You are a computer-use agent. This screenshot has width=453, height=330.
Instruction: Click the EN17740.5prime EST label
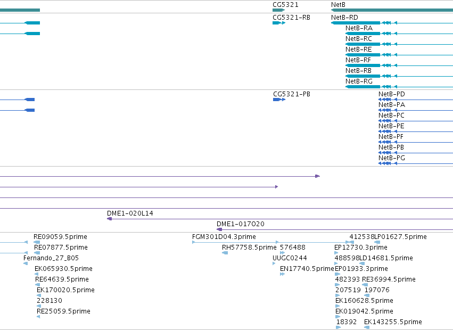(307, 269)
